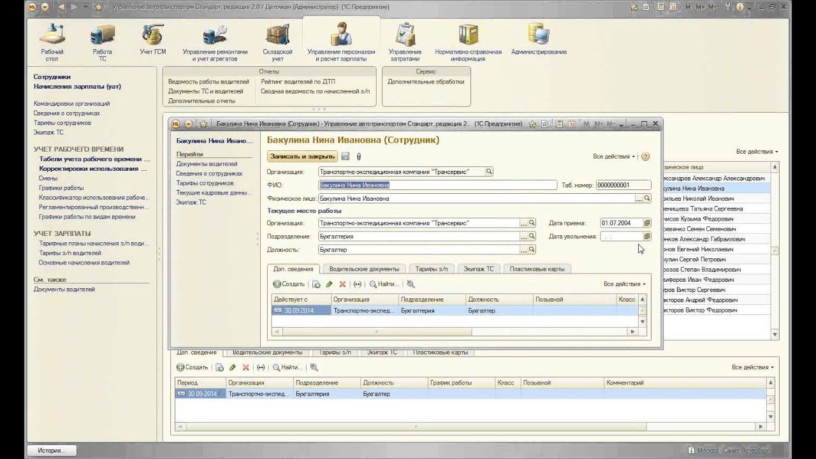
Task: Open Все действия dropdown above dialog table
Action: 625,284
